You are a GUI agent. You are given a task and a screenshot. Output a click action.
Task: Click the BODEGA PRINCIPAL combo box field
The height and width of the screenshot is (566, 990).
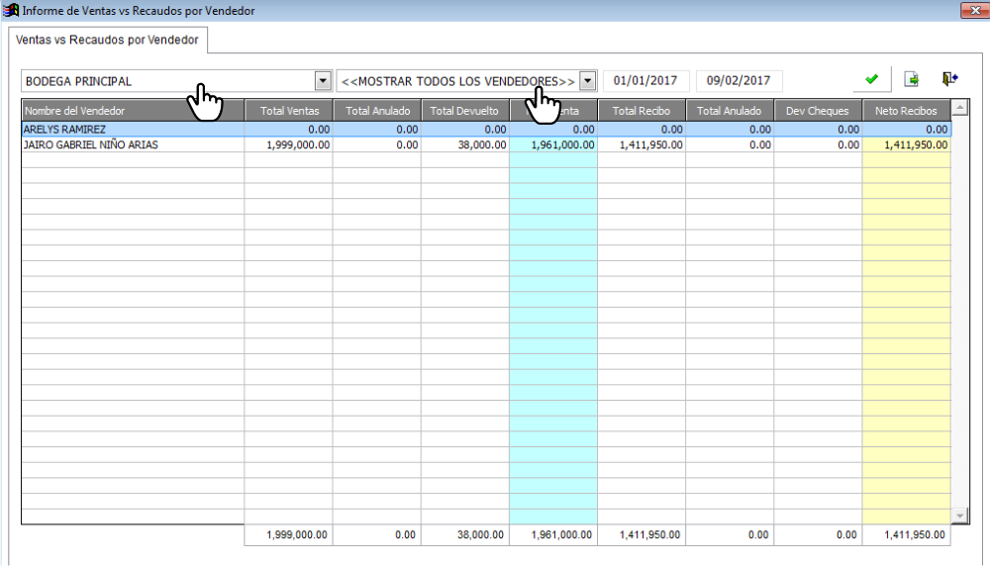click(x=177, y=81)
